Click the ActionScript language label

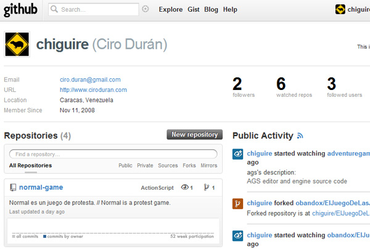click(x=157, y=188)
